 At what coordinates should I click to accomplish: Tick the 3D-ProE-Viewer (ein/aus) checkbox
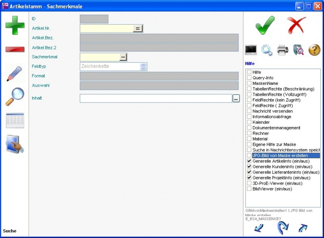[249, 183]
